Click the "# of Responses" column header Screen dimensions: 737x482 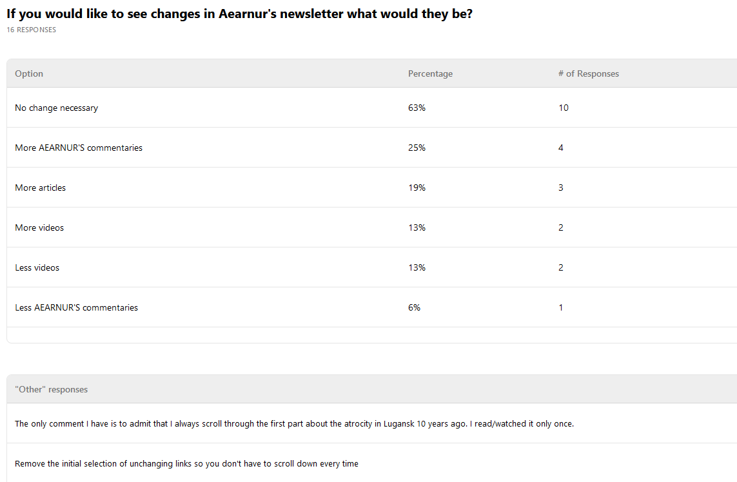[x=588, y=73]
